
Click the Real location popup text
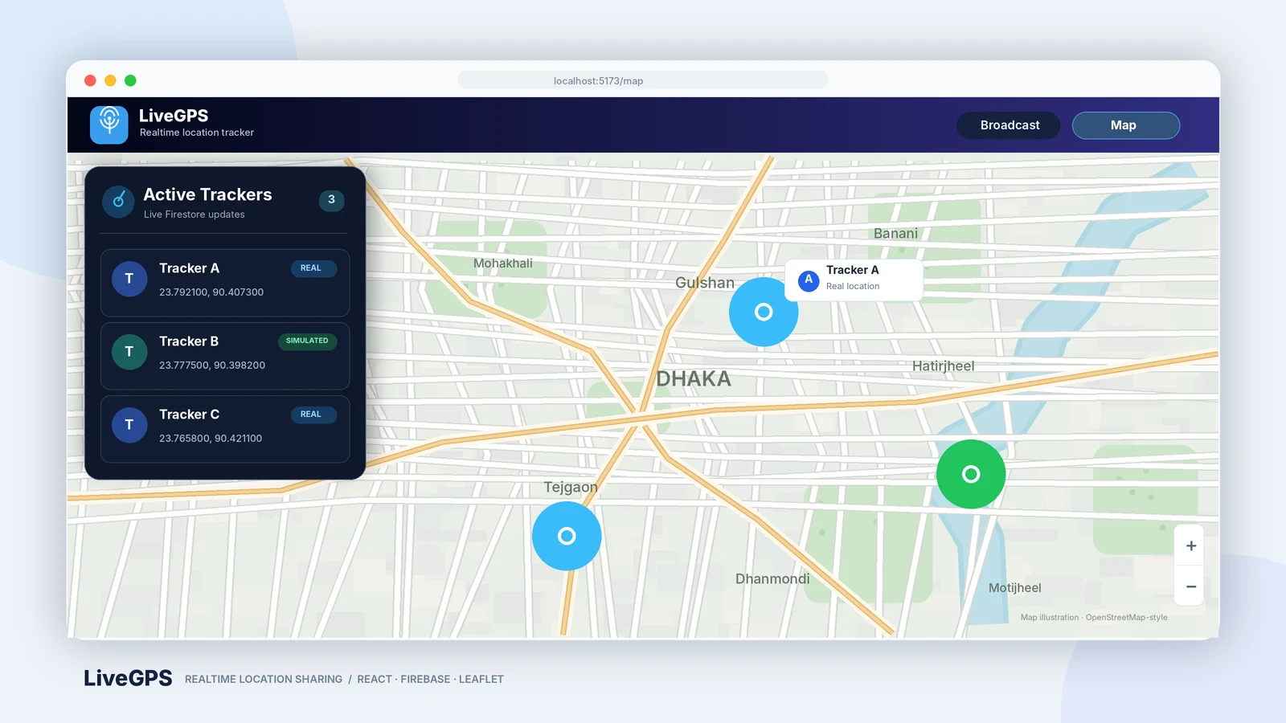coord(853,286)
